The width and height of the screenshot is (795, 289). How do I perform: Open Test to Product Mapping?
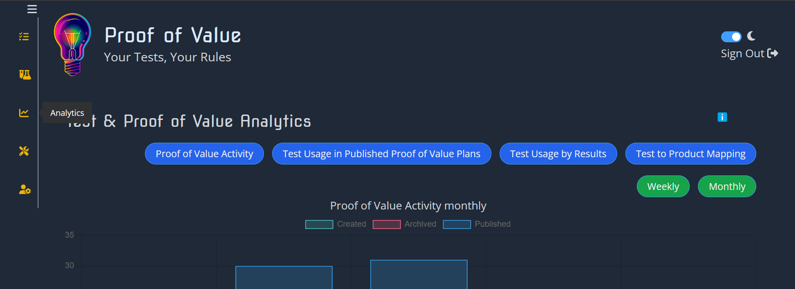pyautogui.click(x=690, y=154)
